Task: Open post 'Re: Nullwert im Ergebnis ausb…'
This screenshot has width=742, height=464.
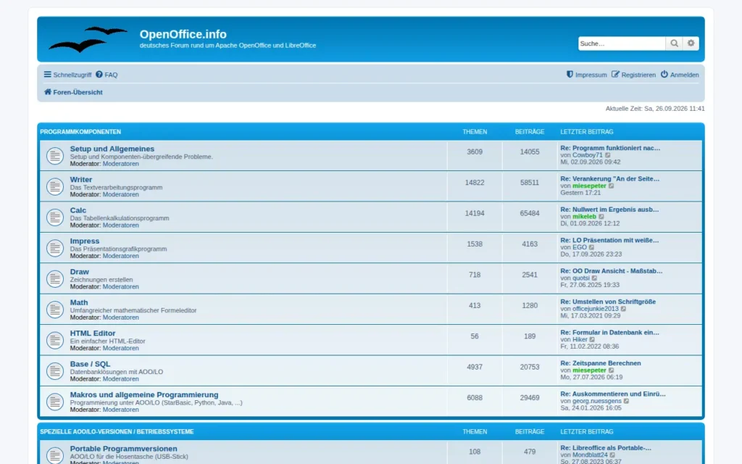Action: pyautogui.click(x=609, y=210)
